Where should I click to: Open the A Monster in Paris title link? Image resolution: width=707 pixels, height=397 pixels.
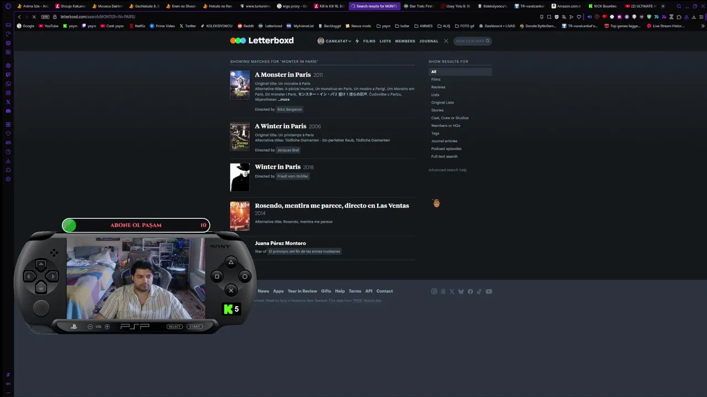point(283,74)
